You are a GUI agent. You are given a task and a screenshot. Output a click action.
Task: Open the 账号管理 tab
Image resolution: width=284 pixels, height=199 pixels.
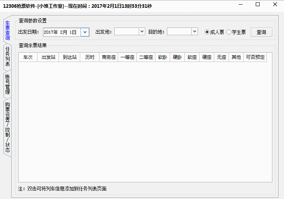[x=7, y=84]
